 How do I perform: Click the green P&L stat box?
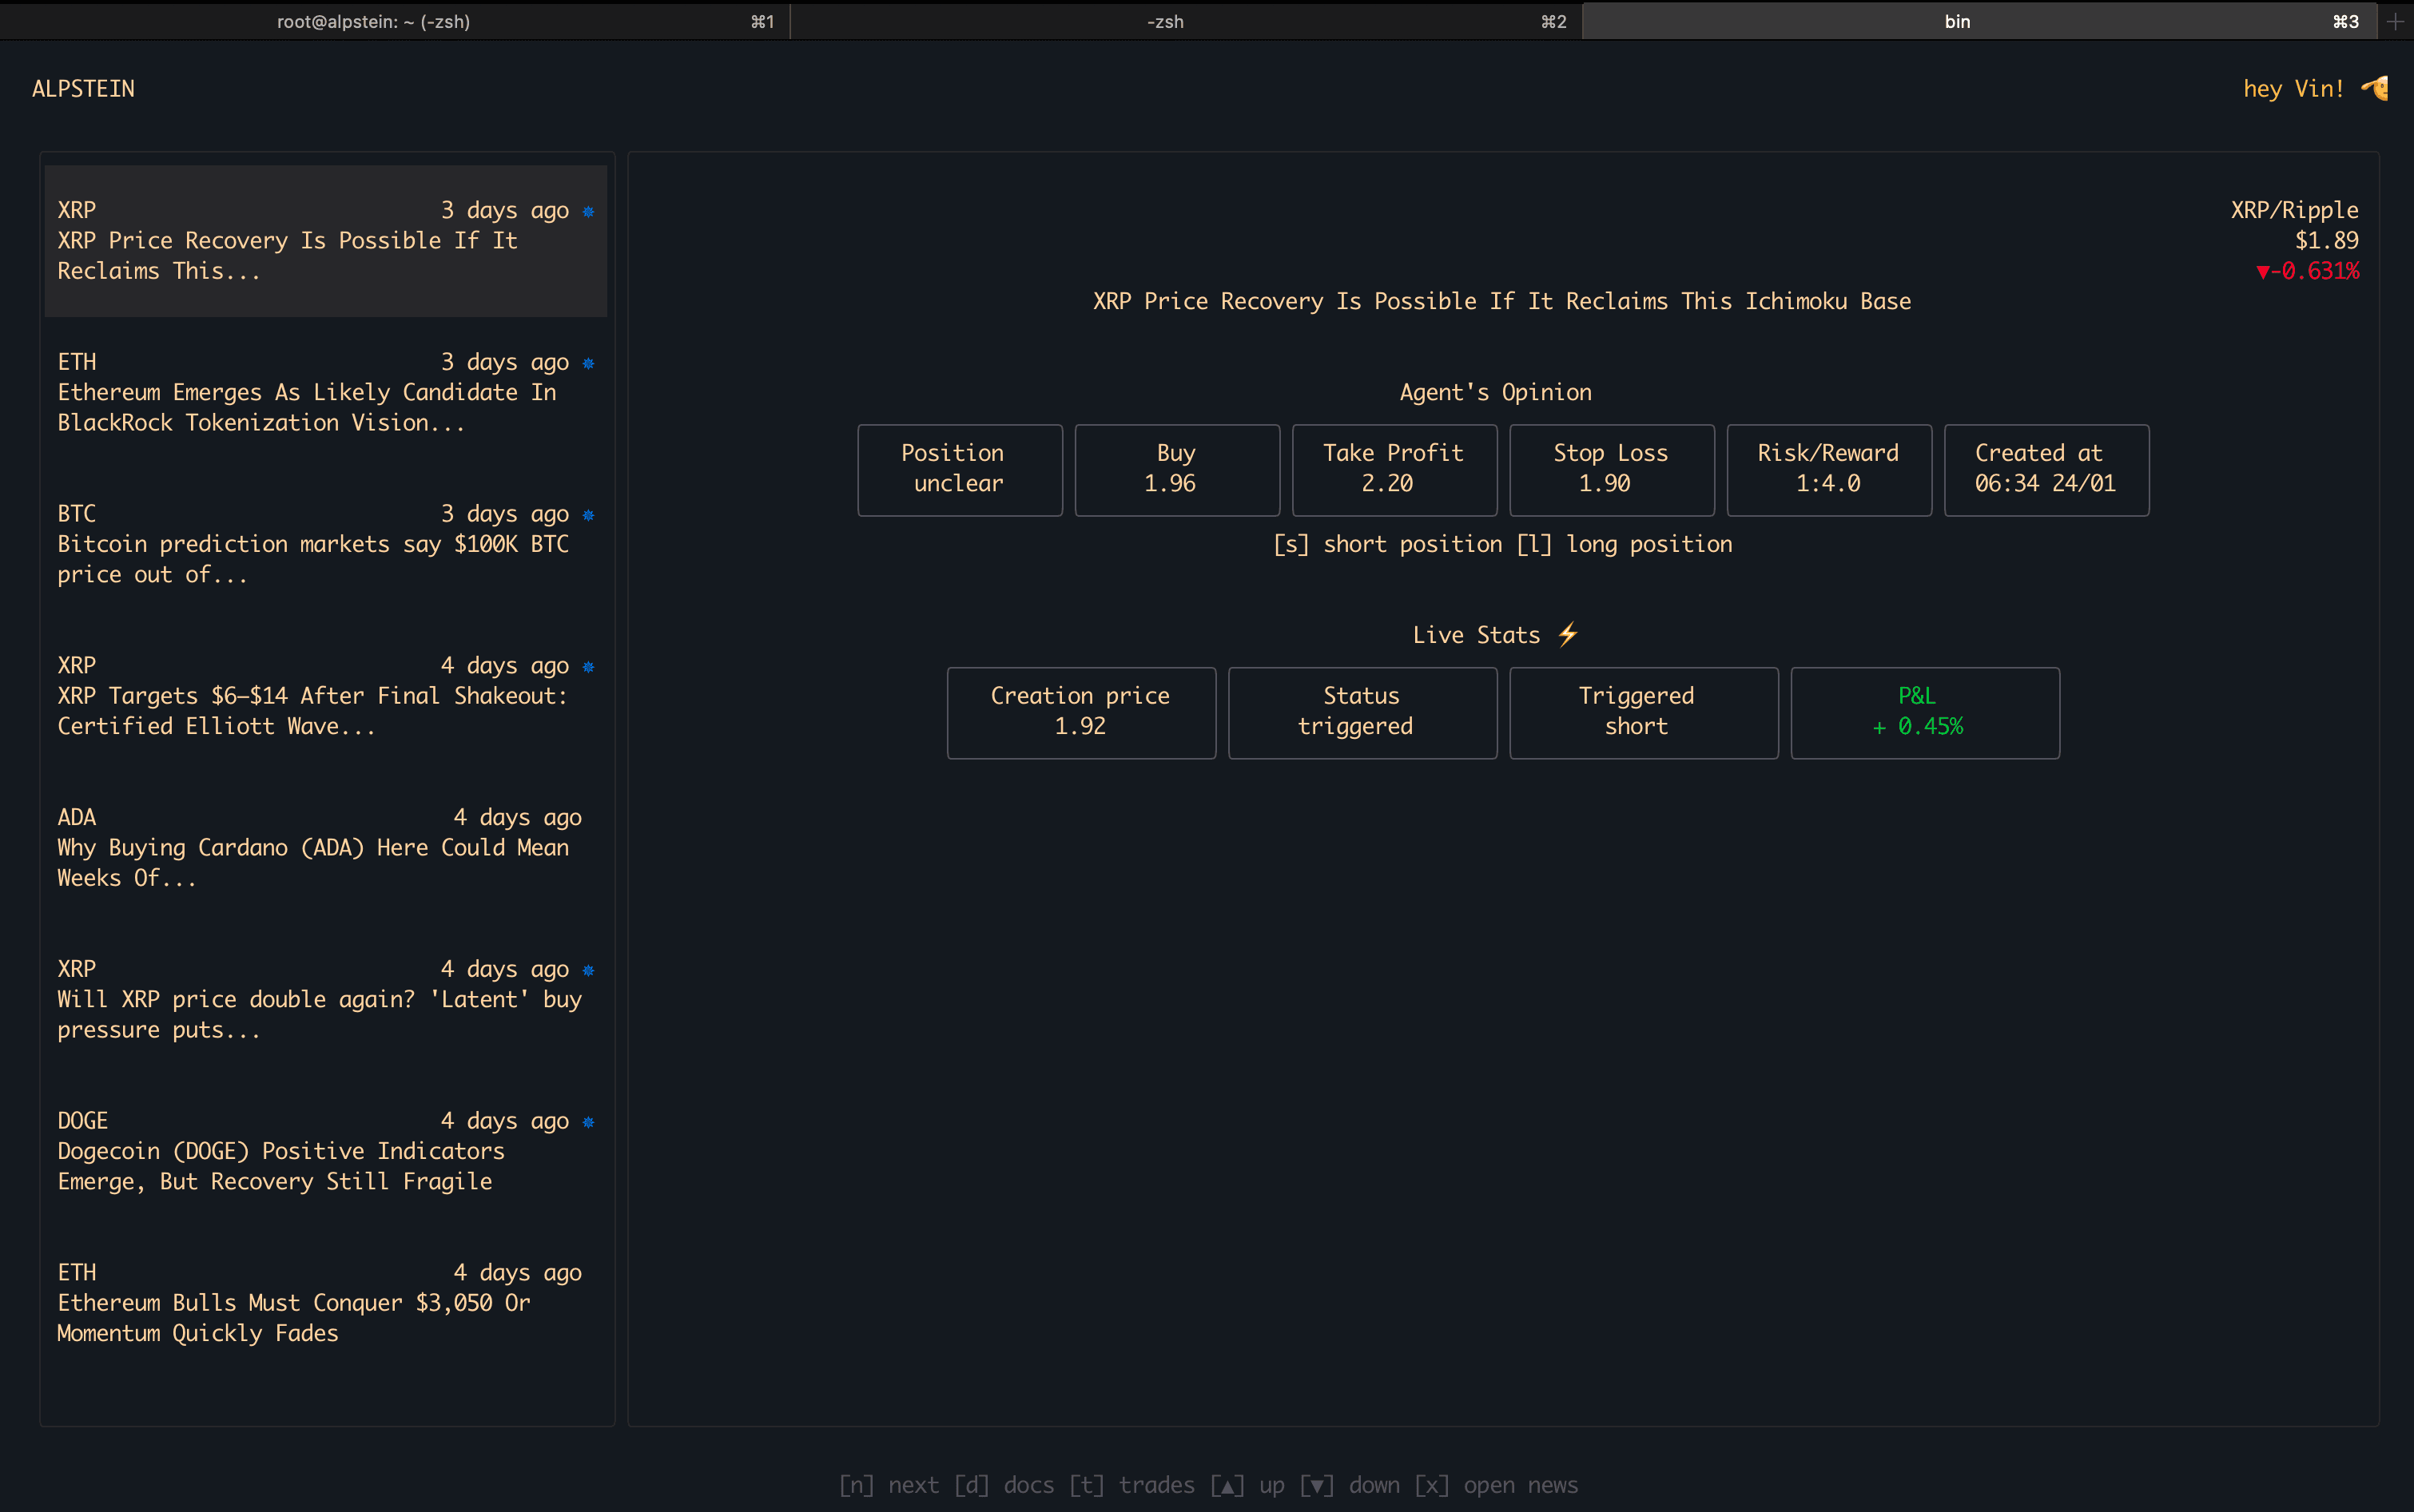click(1924, 712)
